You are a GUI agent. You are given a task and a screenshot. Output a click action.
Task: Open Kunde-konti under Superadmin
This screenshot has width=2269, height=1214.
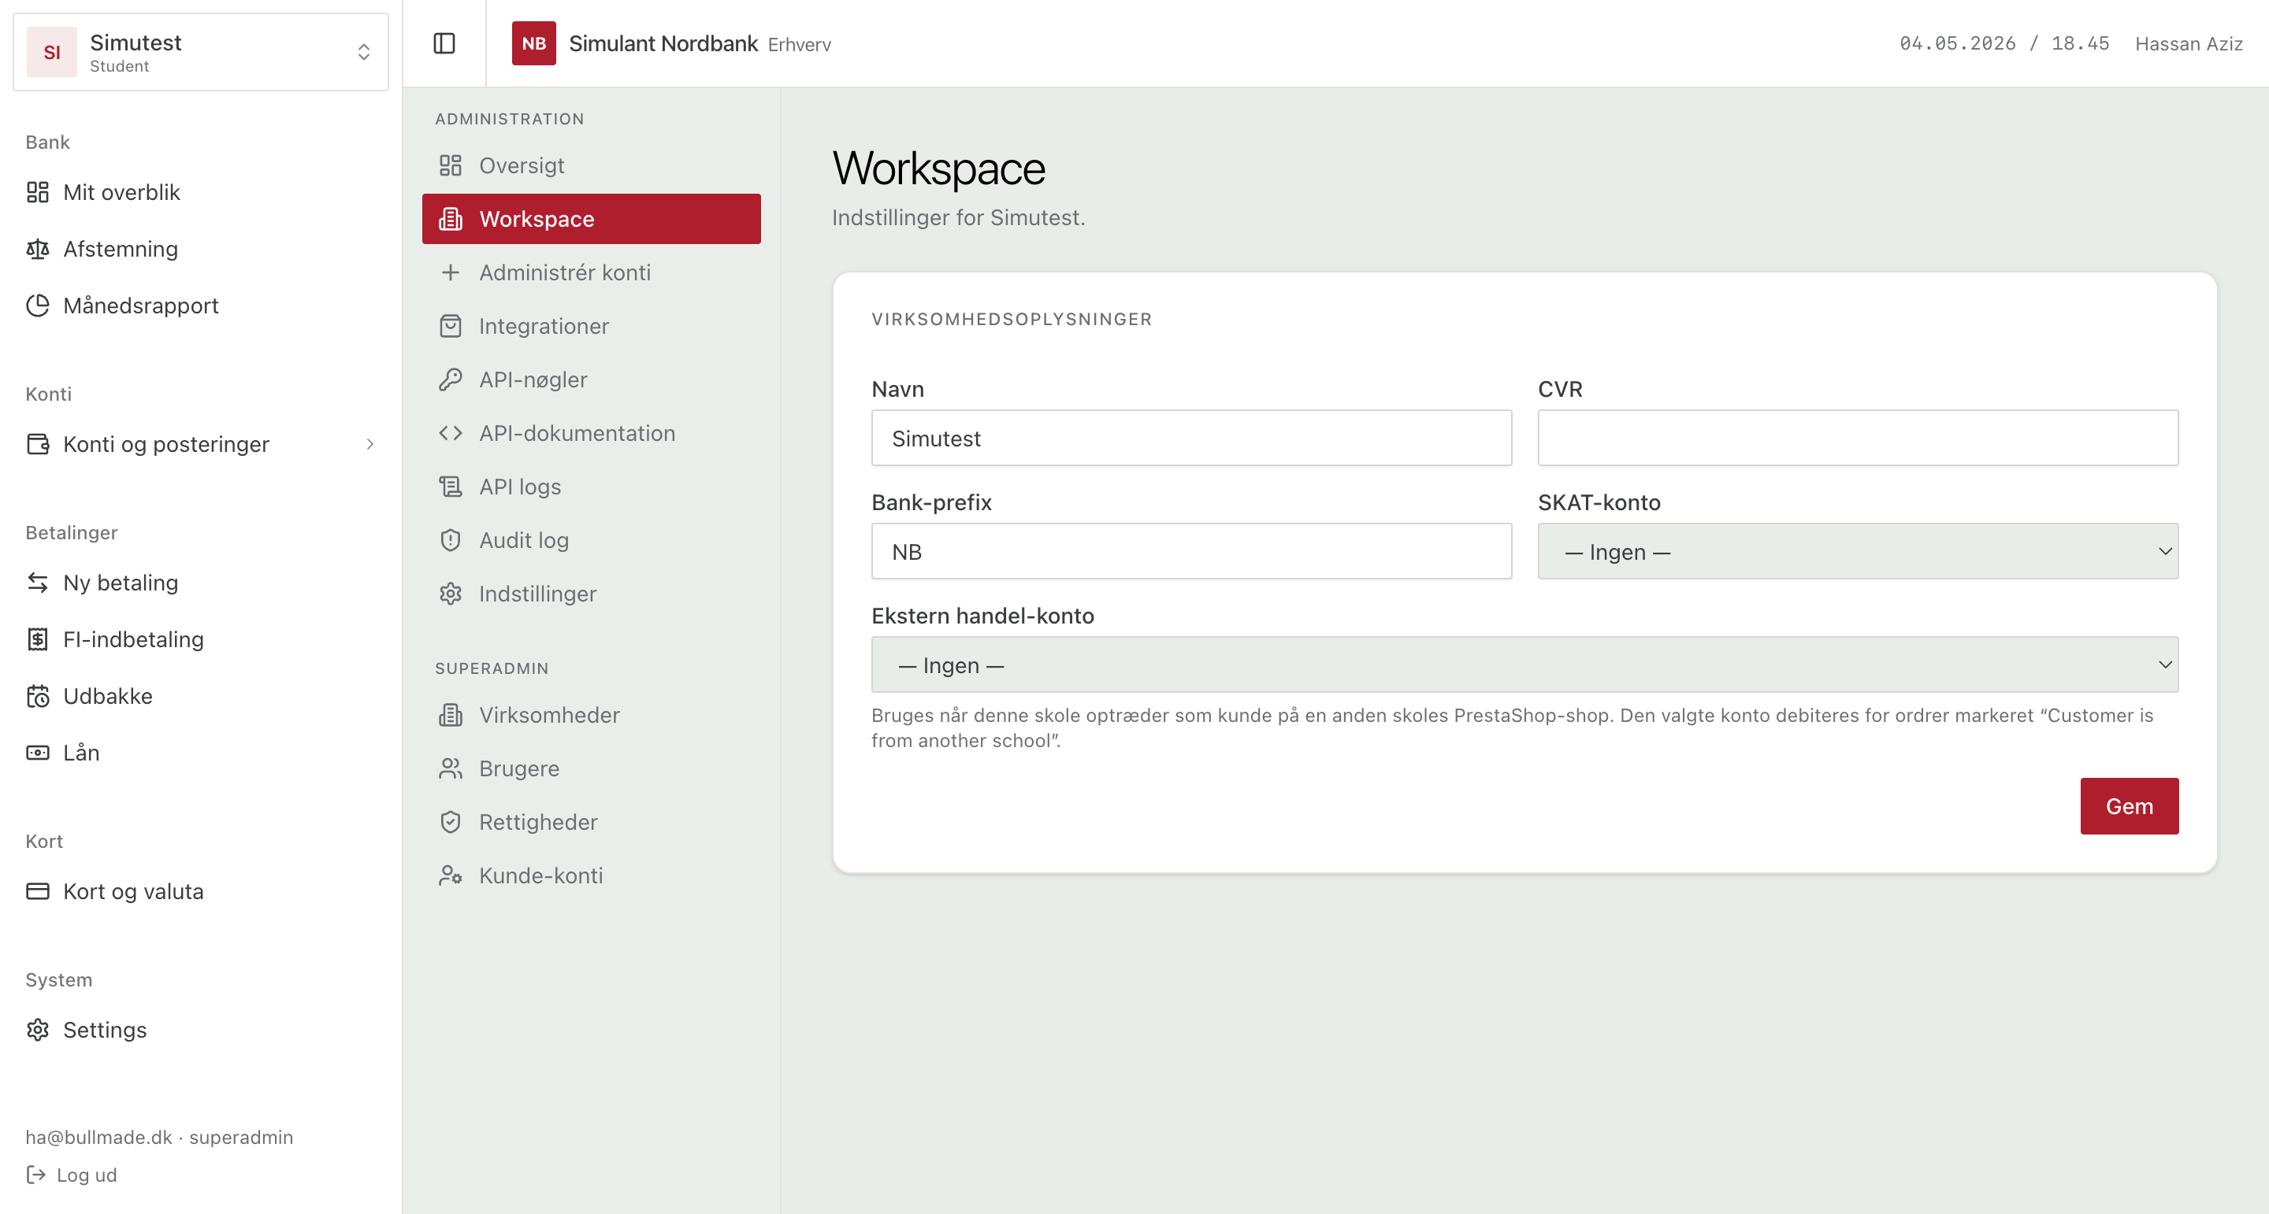pyautogui.click(x=591, y=876)
